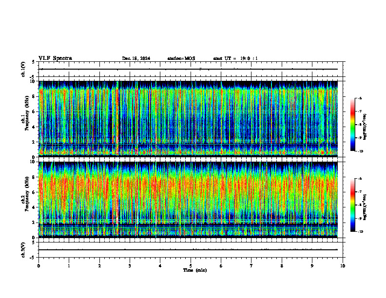The image size is (386, 298).
Task: Click the "VLF Spectra" title text
Action: click(55, 58)
